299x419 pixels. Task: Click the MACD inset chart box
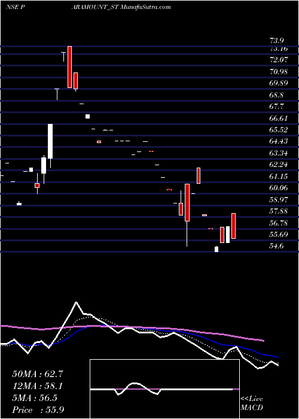point(164,389)
